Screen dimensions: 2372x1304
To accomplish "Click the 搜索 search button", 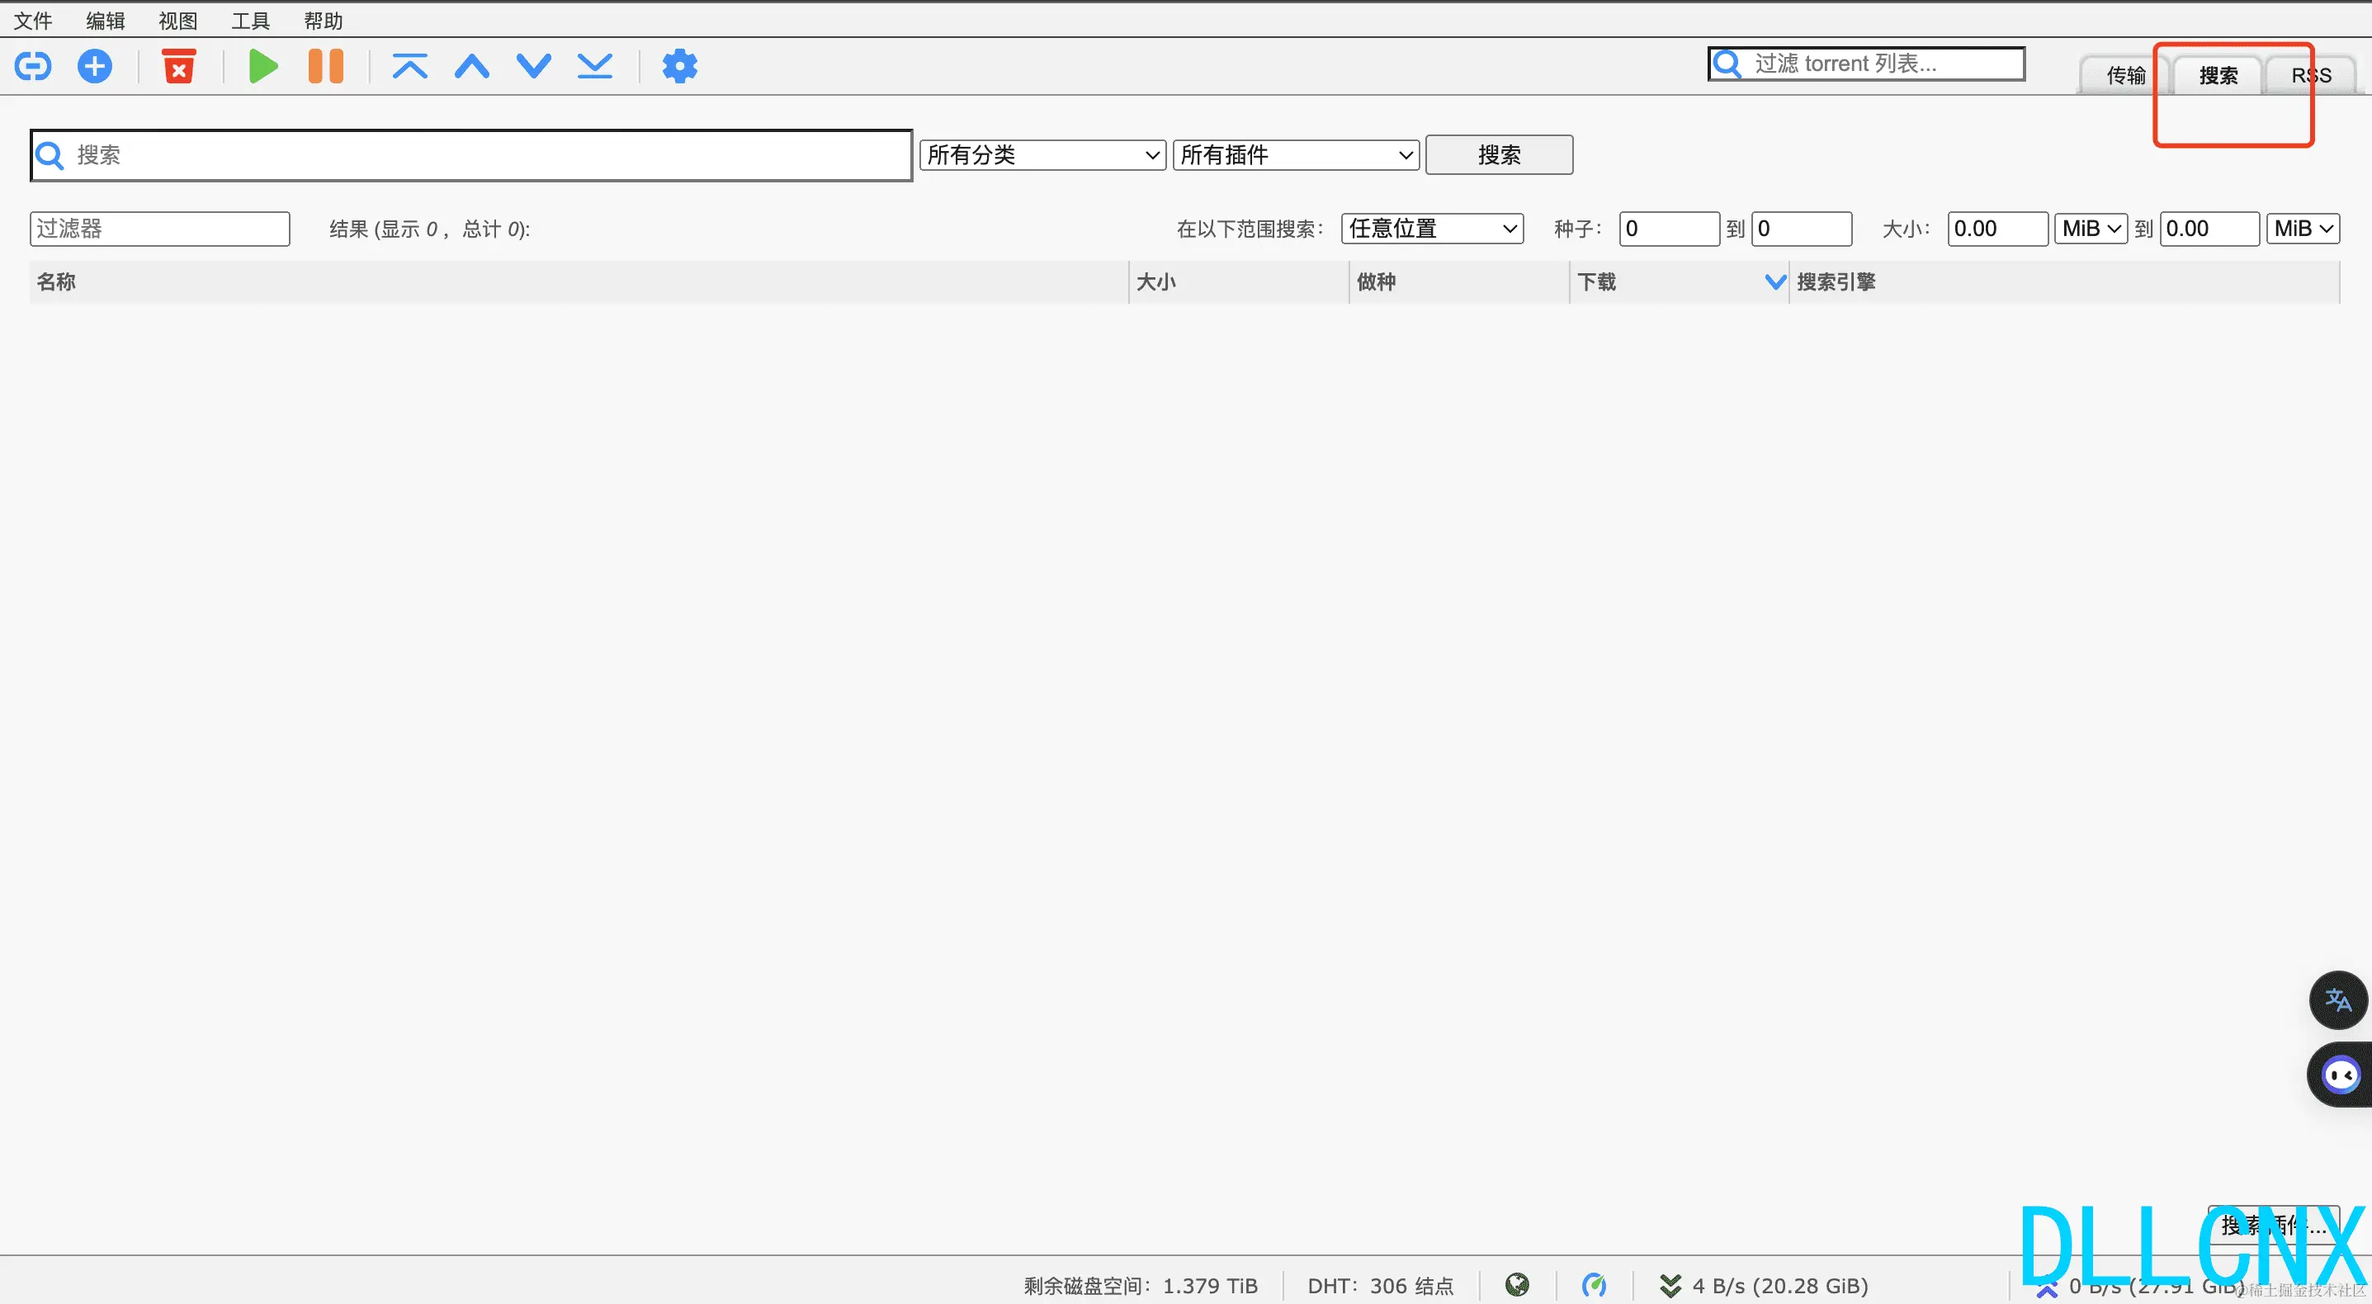I will pyautogui.click(x=1498, y=154).
